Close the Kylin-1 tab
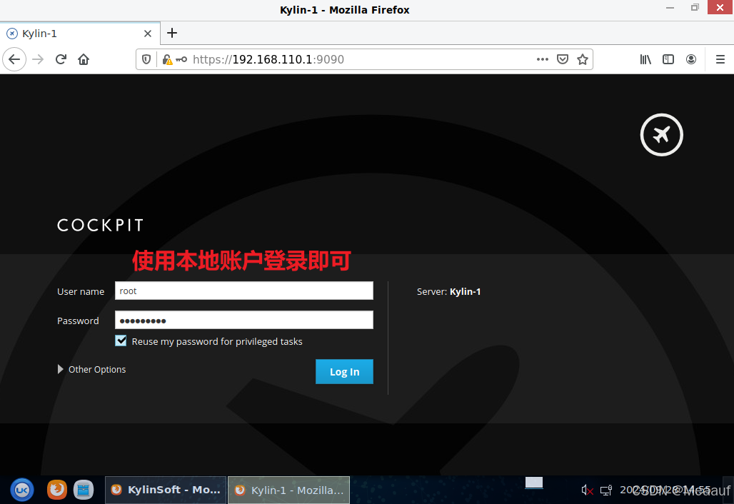 pos(148,34)
